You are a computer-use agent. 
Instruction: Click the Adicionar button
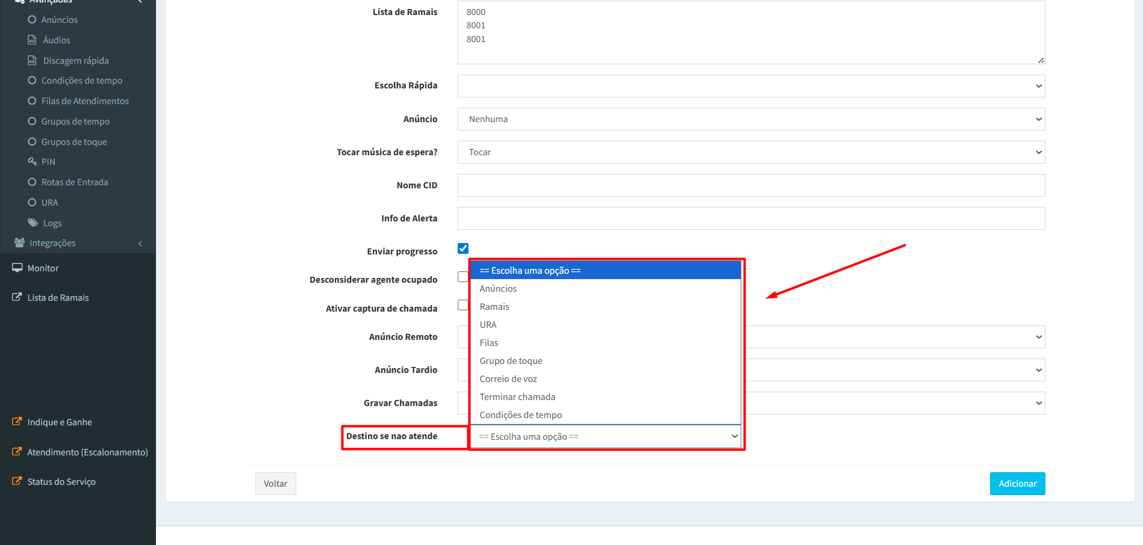pyautogui.click(x=1017, y=484)
